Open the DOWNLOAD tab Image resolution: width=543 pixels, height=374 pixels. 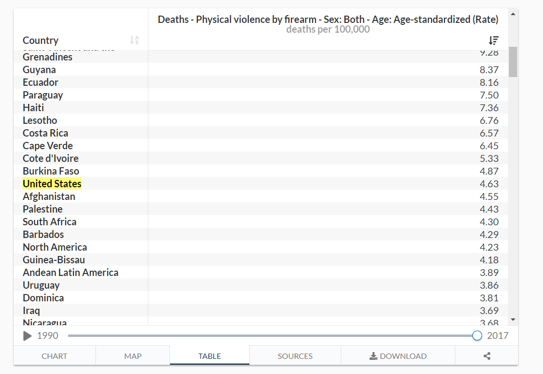pyautogui.click(x=398, y=356)
